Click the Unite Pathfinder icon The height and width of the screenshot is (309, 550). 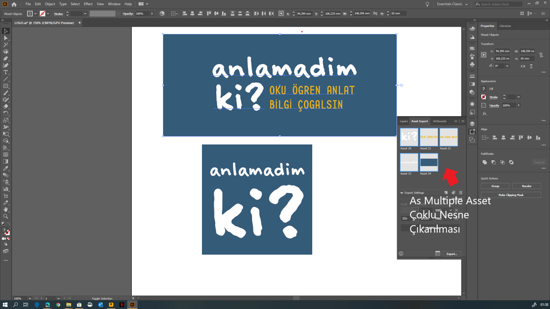(485, 162)
